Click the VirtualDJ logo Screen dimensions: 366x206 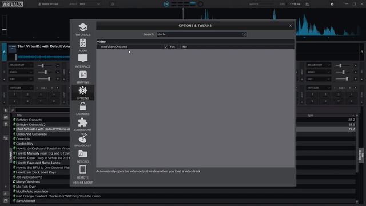click(x=13, y=4)
